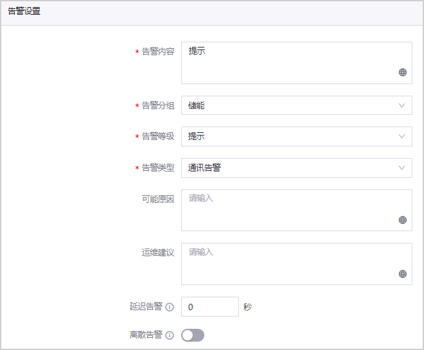Viewport: 424px width, 350px height.
Task: Click chevron arrow of 告警等级 select
Action: [x=402, y=136]
